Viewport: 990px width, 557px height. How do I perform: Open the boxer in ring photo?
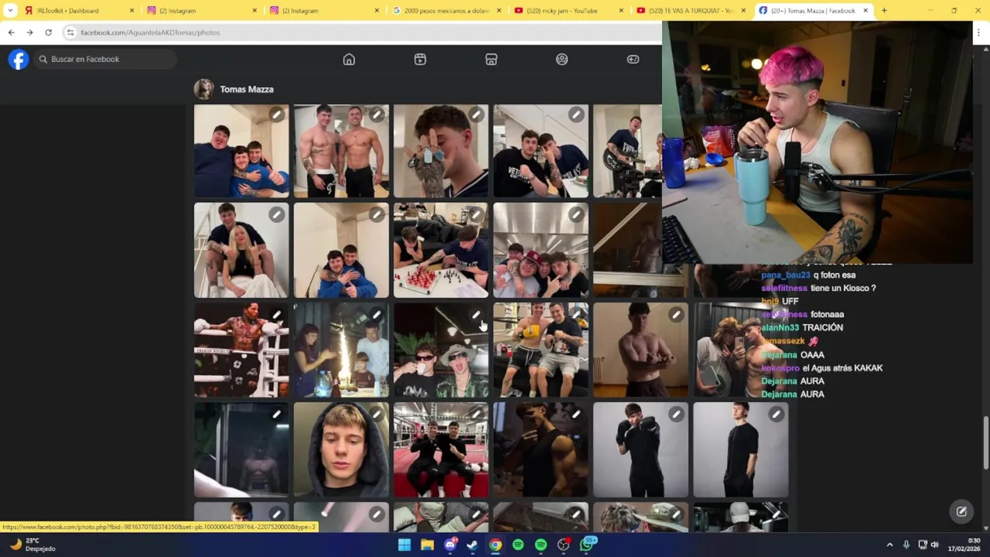click(x=241, y=350)
